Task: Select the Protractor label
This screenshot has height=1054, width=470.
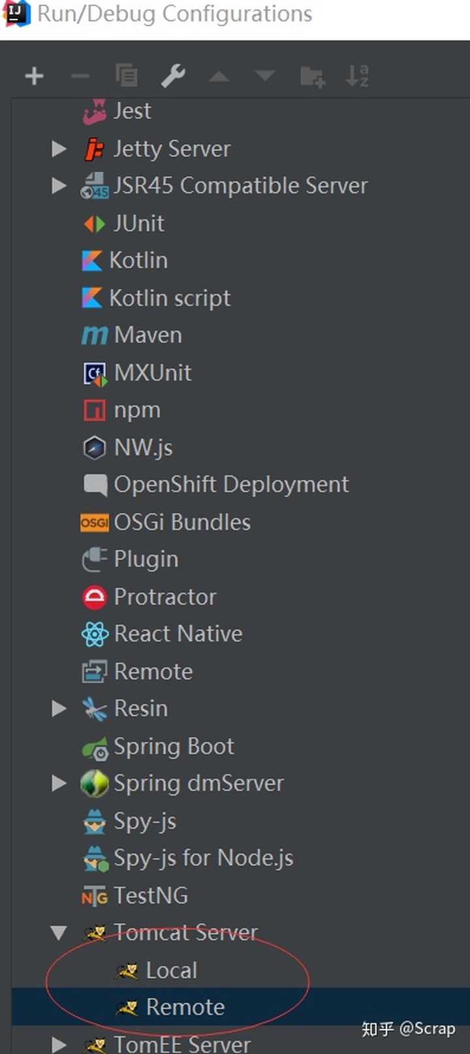Action: point(165,597)
